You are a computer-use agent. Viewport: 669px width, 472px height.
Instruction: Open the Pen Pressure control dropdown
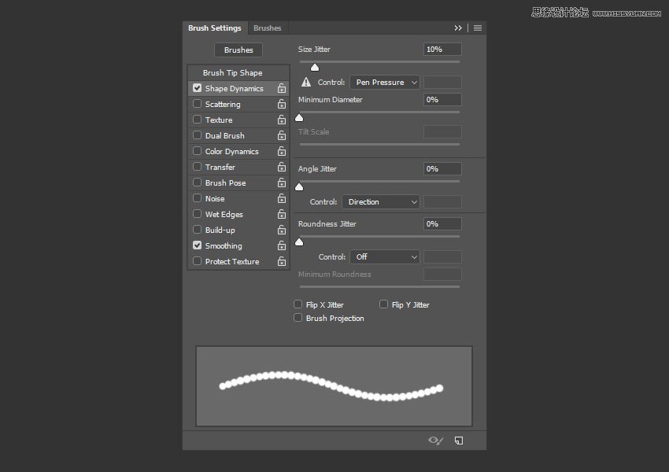(x=385, y=83)
